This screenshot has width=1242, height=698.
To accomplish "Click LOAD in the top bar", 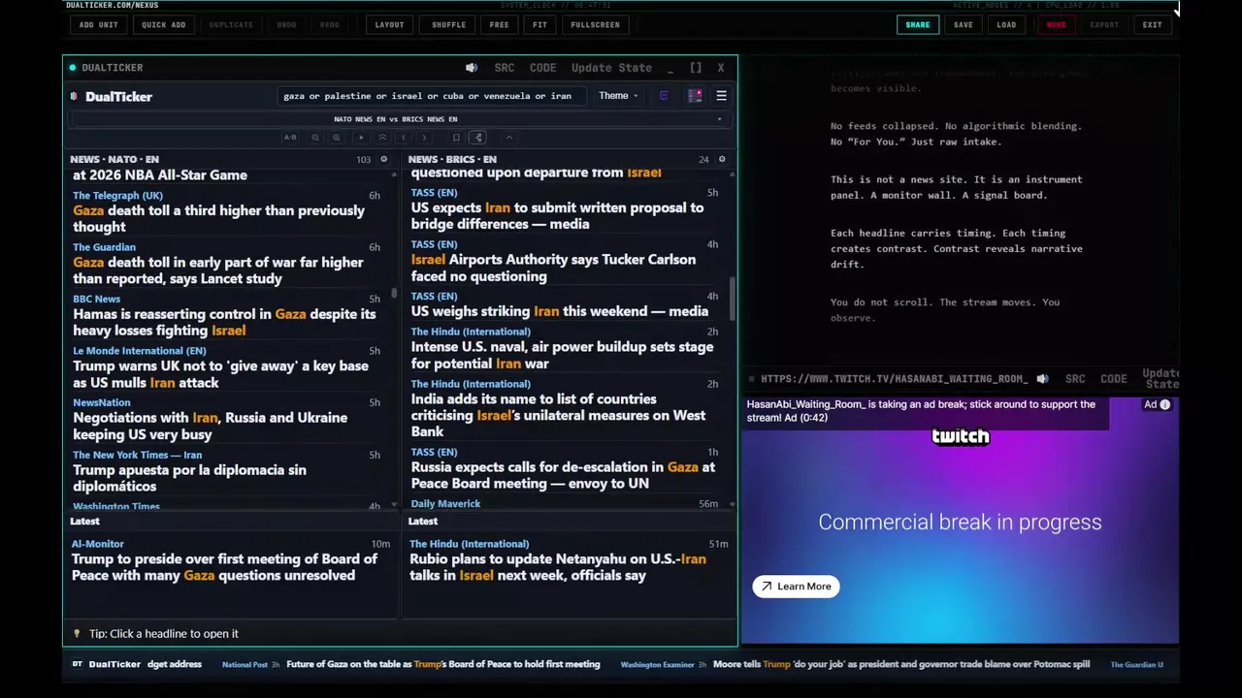I will [1007, 25].
